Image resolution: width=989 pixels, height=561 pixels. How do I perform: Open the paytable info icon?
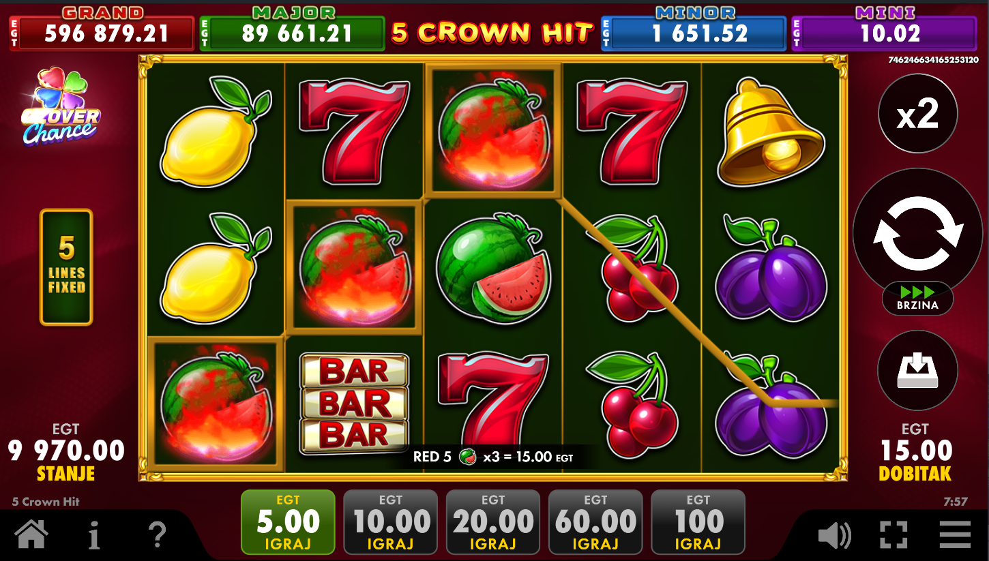[x=94, y=535]
